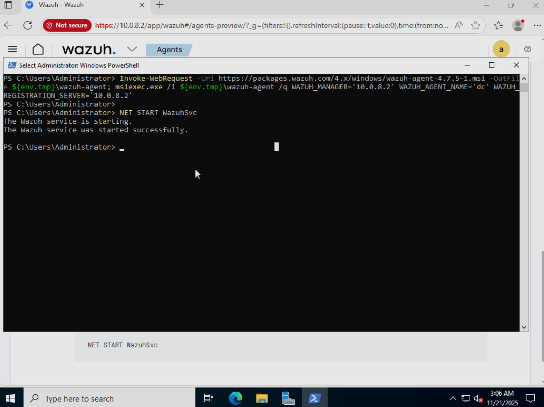Click the taskbar search box
544x407 pixels.
pos(109,399)
